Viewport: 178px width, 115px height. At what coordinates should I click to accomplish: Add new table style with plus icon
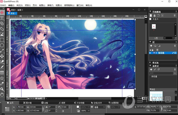point(151,69)
